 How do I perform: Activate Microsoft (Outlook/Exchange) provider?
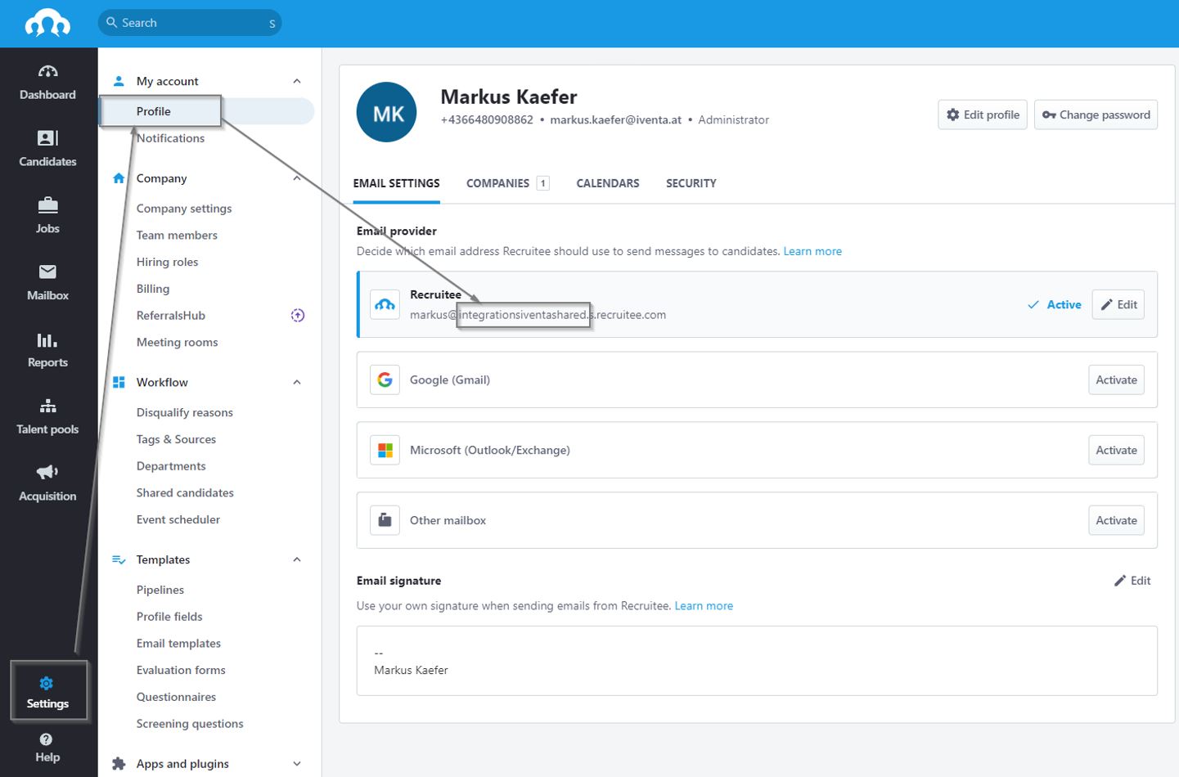pyautogui.click(x=1116, y=450)
